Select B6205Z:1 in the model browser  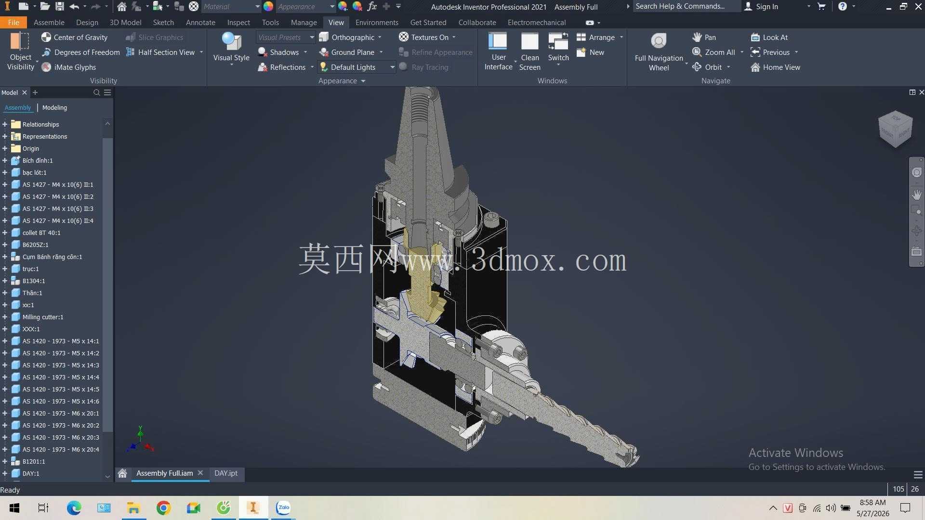point(35,245)
